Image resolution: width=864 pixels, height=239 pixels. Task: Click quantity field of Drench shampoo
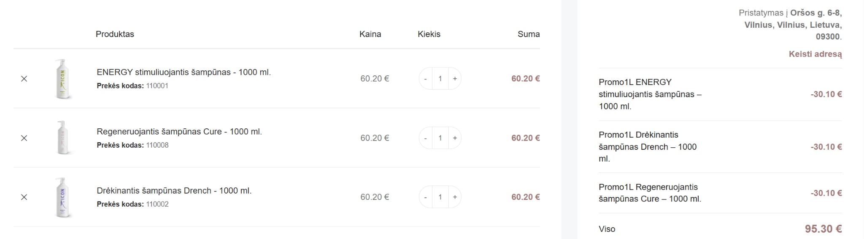(440, 197)
